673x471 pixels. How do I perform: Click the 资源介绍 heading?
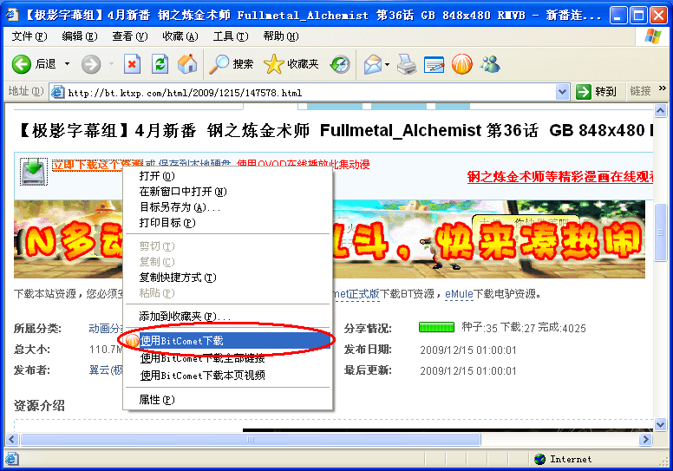(40, 406)
